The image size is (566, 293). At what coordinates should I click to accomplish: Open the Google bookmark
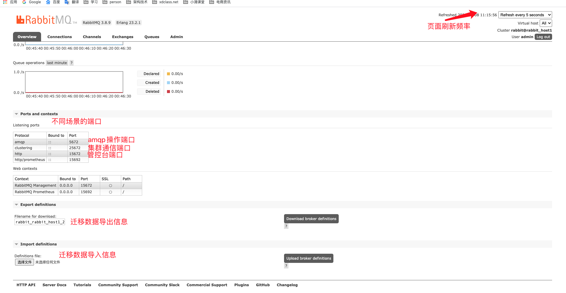click(x=32, y=2)
